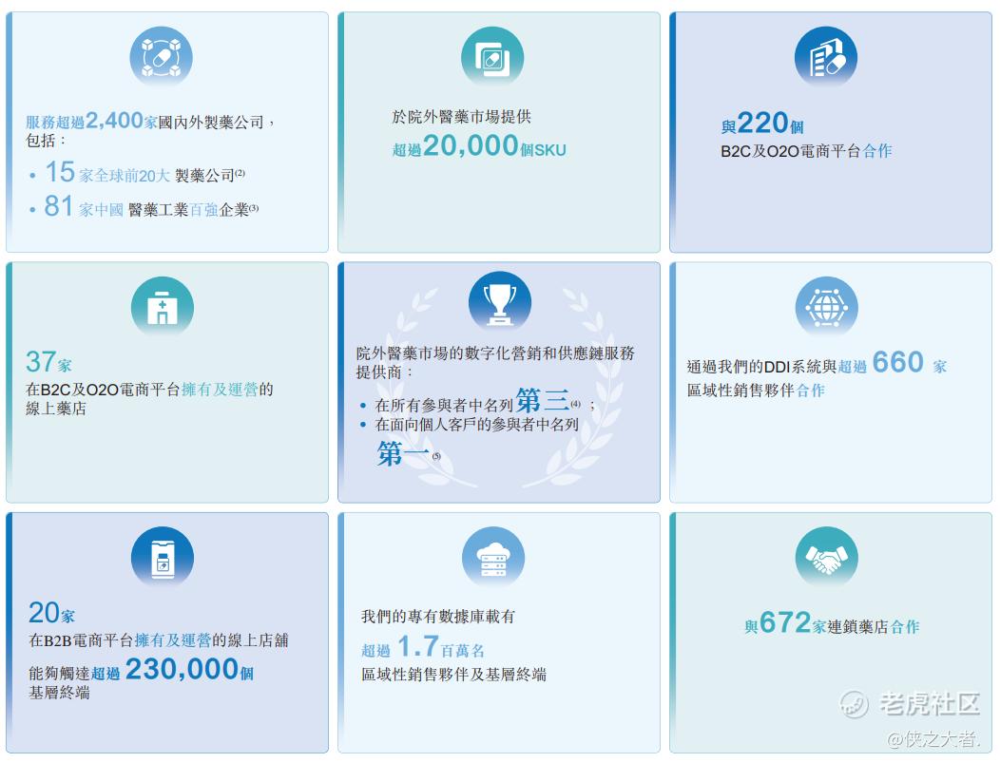The width and height of the screenshot is (1000, 763).
Task: Click the 220個 platform cooperation number
Action: click(770, 123)
